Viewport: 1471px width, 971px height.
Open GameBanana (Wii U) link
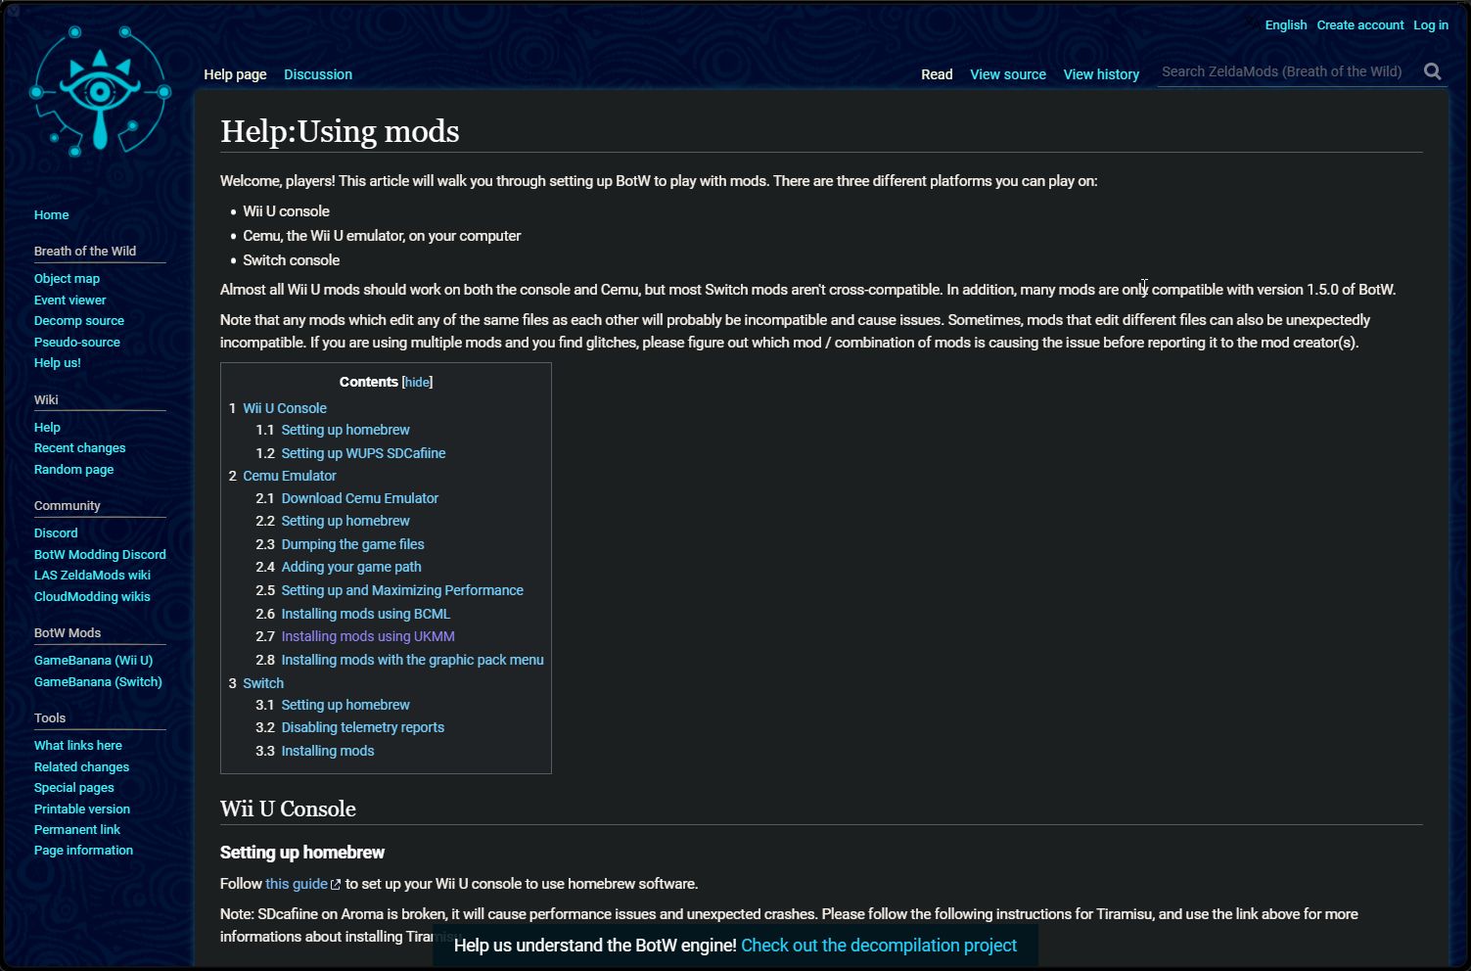coord(93,661)
